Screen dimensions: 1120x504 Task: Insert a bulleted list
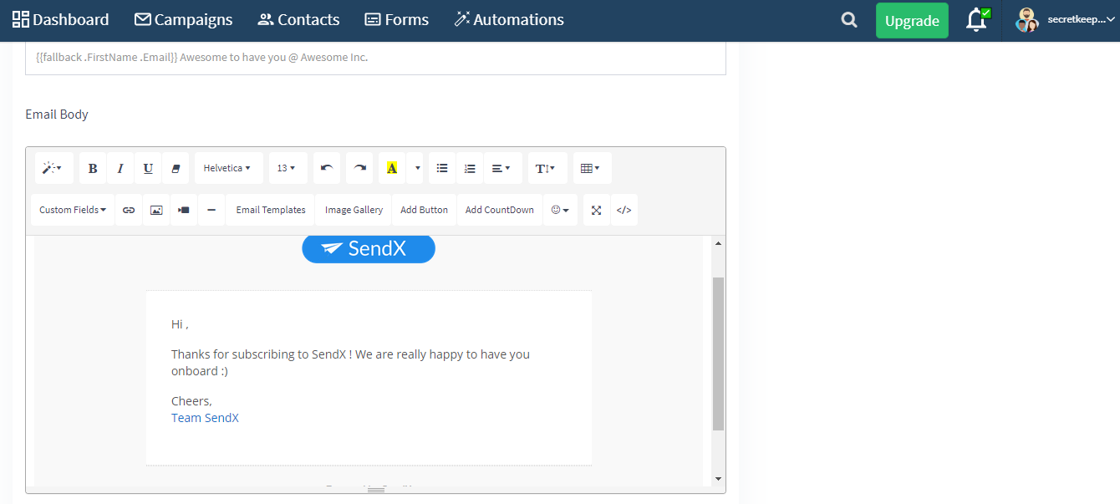442,168
